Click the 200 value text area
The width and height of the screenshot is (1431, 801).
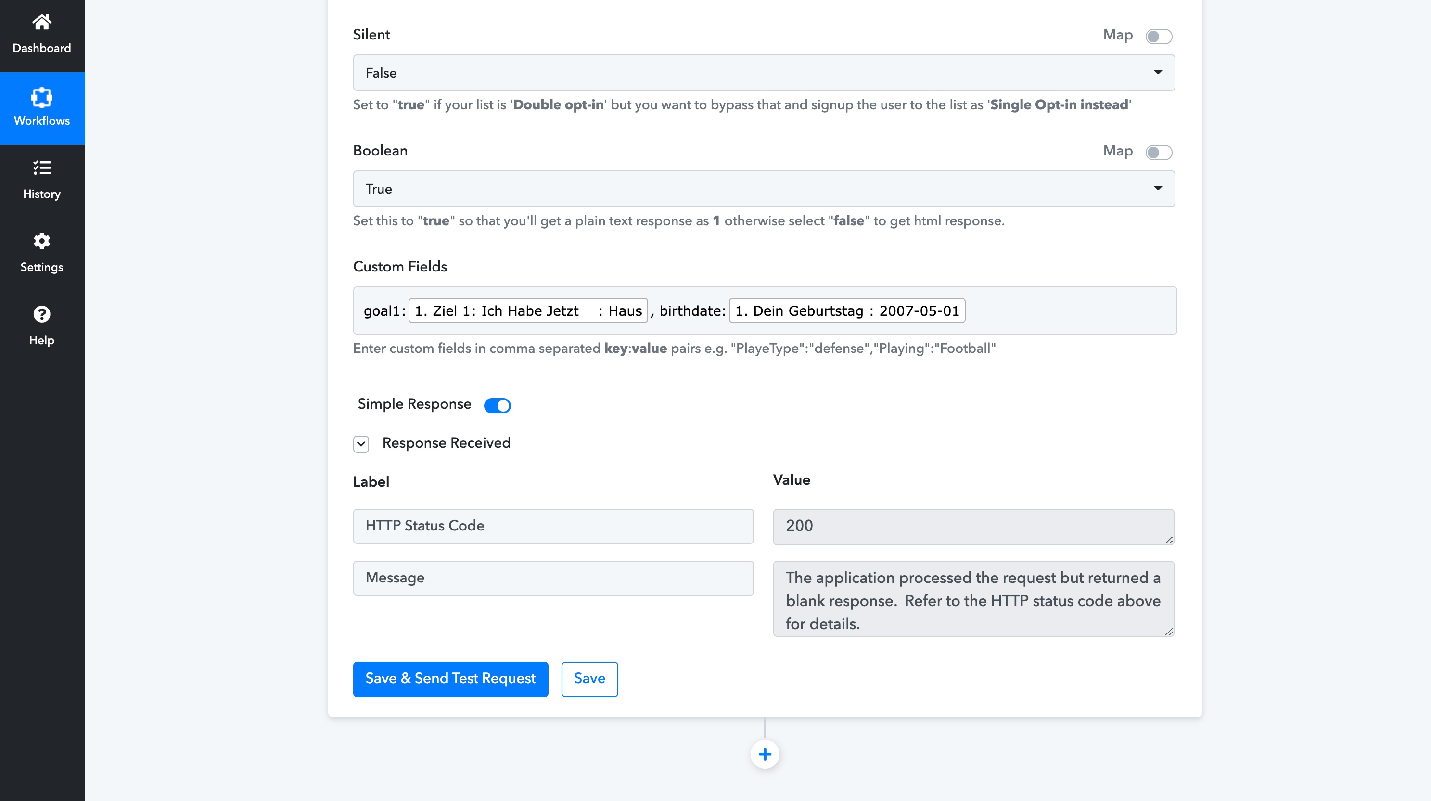(973, 527)
